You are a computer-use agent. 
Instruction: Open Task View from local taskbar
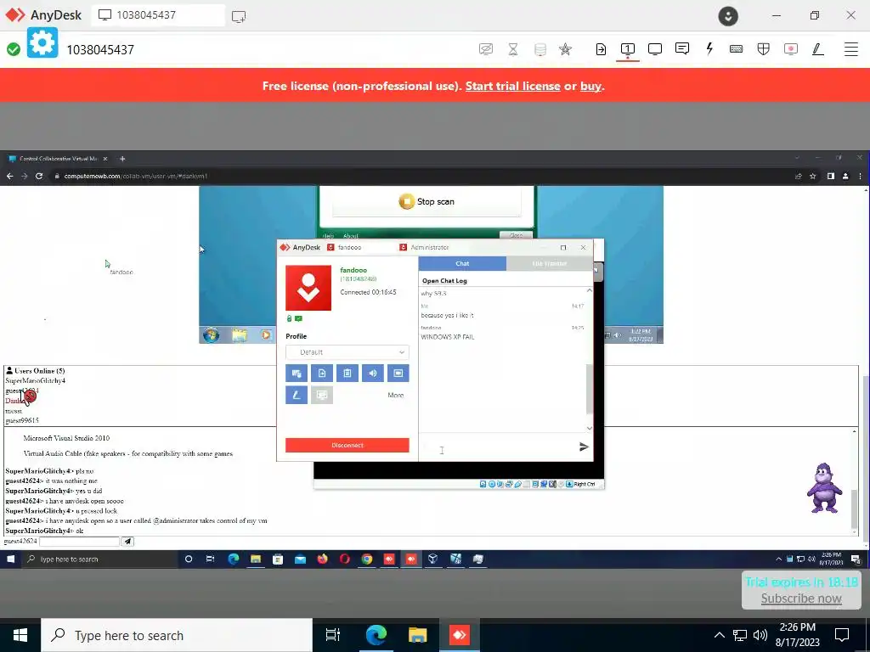click(333, 635)
